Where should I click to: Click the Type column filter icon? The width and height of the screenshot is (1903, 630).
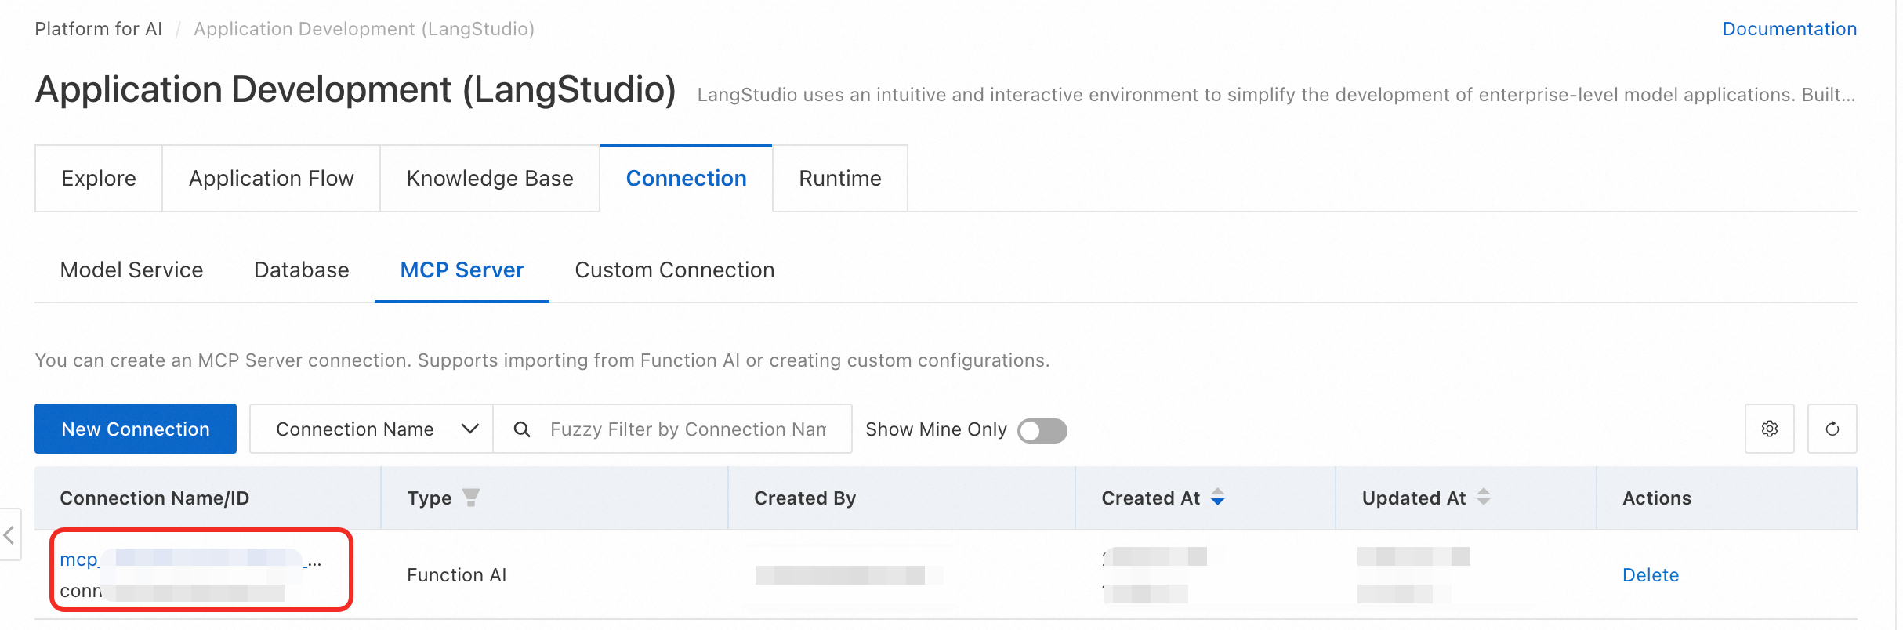(x=470, y=498)
